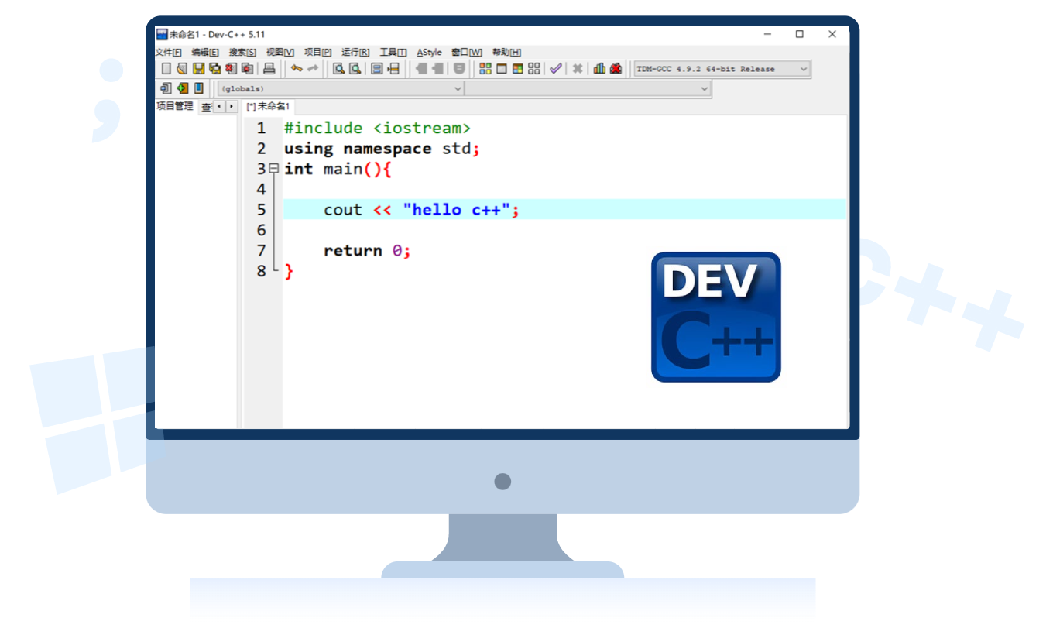Click the right tab-scroll arrow in side panel
1053x635 pixels.
pyautogui.click(x=232, y=107)
